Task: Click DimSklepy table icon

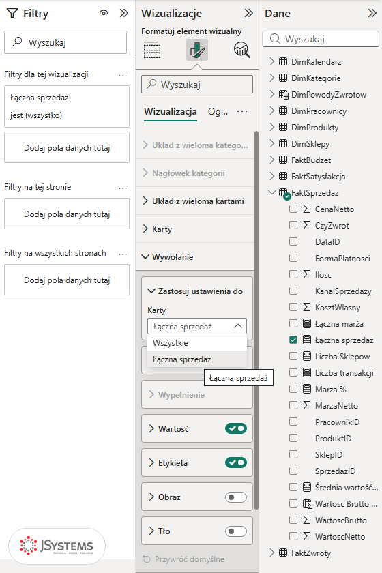Action: coord(283,144)
